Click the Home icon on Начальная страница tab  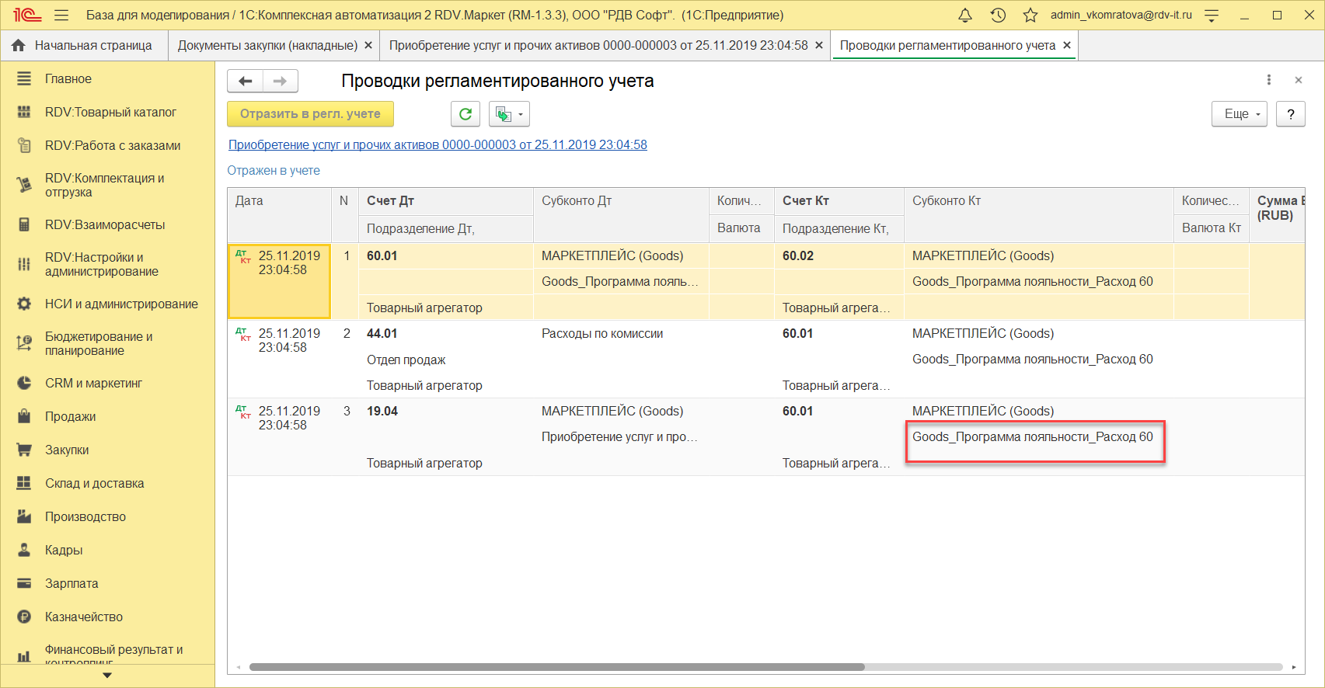(x=19, y=46)
